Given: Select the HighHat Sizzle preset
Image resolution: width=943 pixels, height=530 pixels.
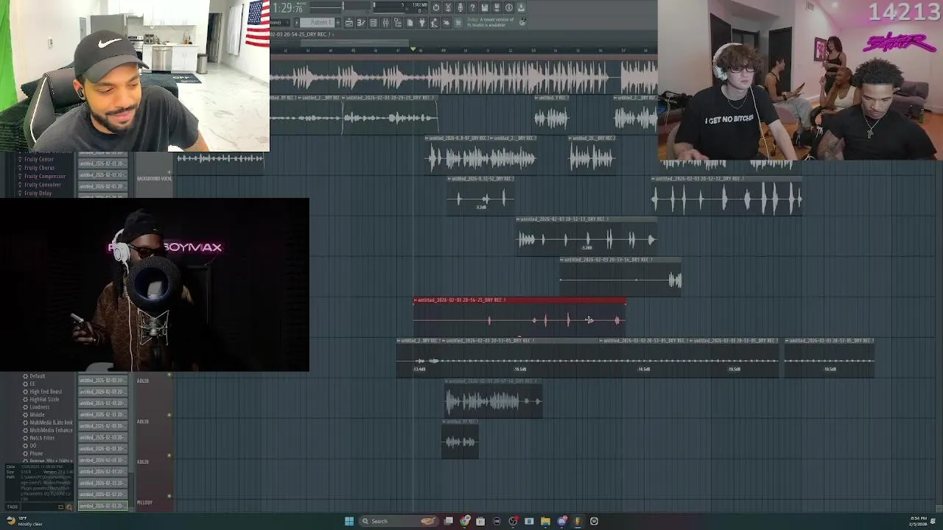Looking at the screenshot, I should pos(44,399).
